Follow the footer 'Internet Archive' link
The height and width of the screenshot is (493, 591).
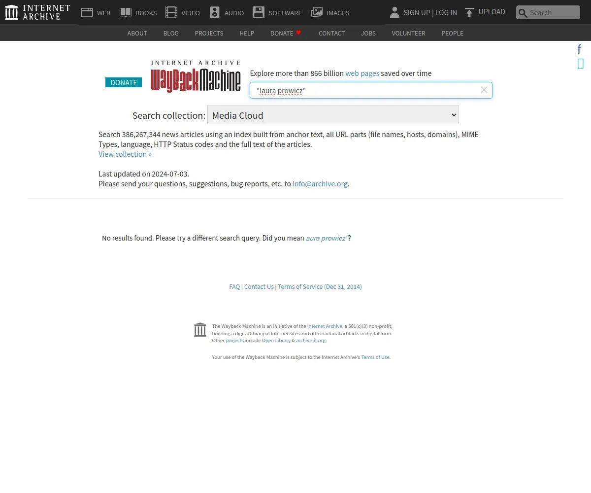point(325,326)
